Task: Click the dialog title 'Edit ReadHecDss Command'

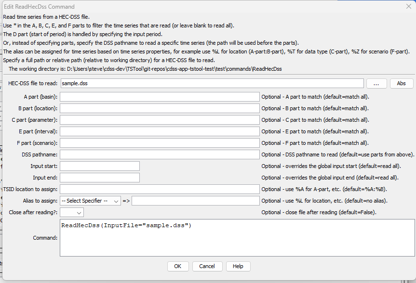Action: [39, 7]
